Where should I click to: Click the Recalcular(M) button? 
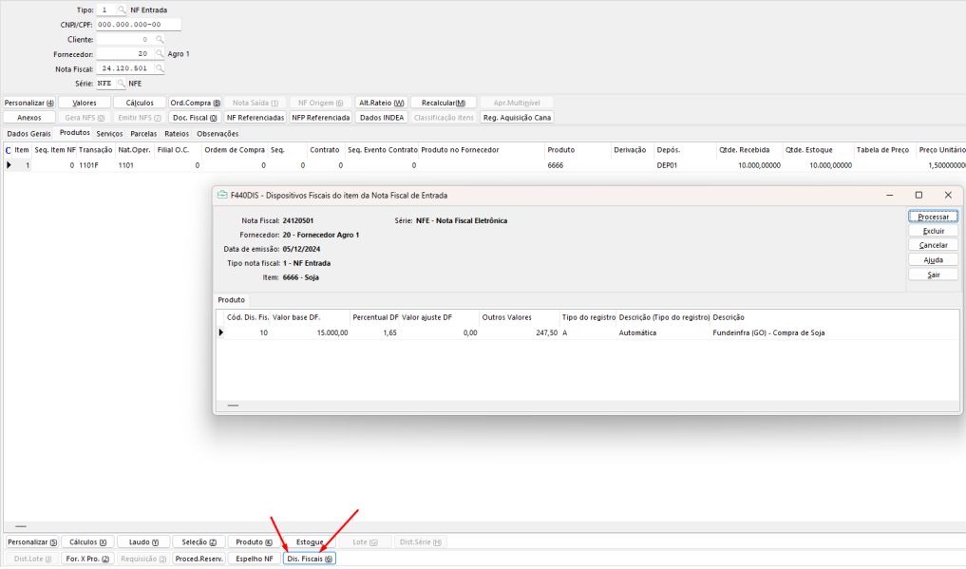(x=444, y=103)
